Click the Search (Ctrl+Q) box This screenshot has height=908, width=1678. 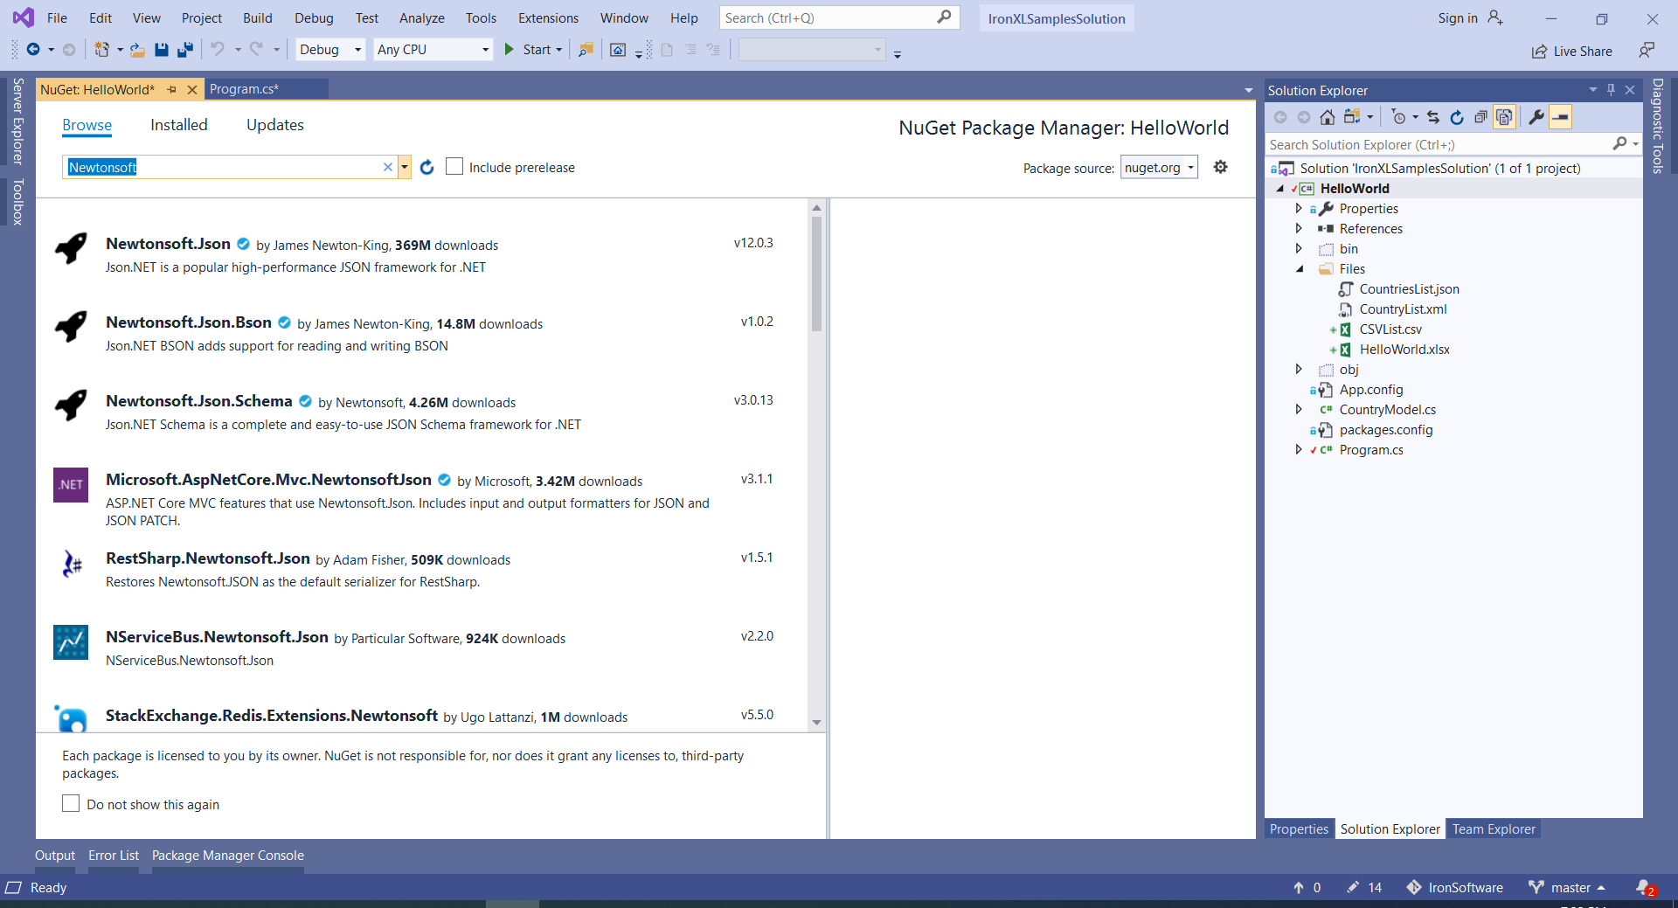pos(839,17)
